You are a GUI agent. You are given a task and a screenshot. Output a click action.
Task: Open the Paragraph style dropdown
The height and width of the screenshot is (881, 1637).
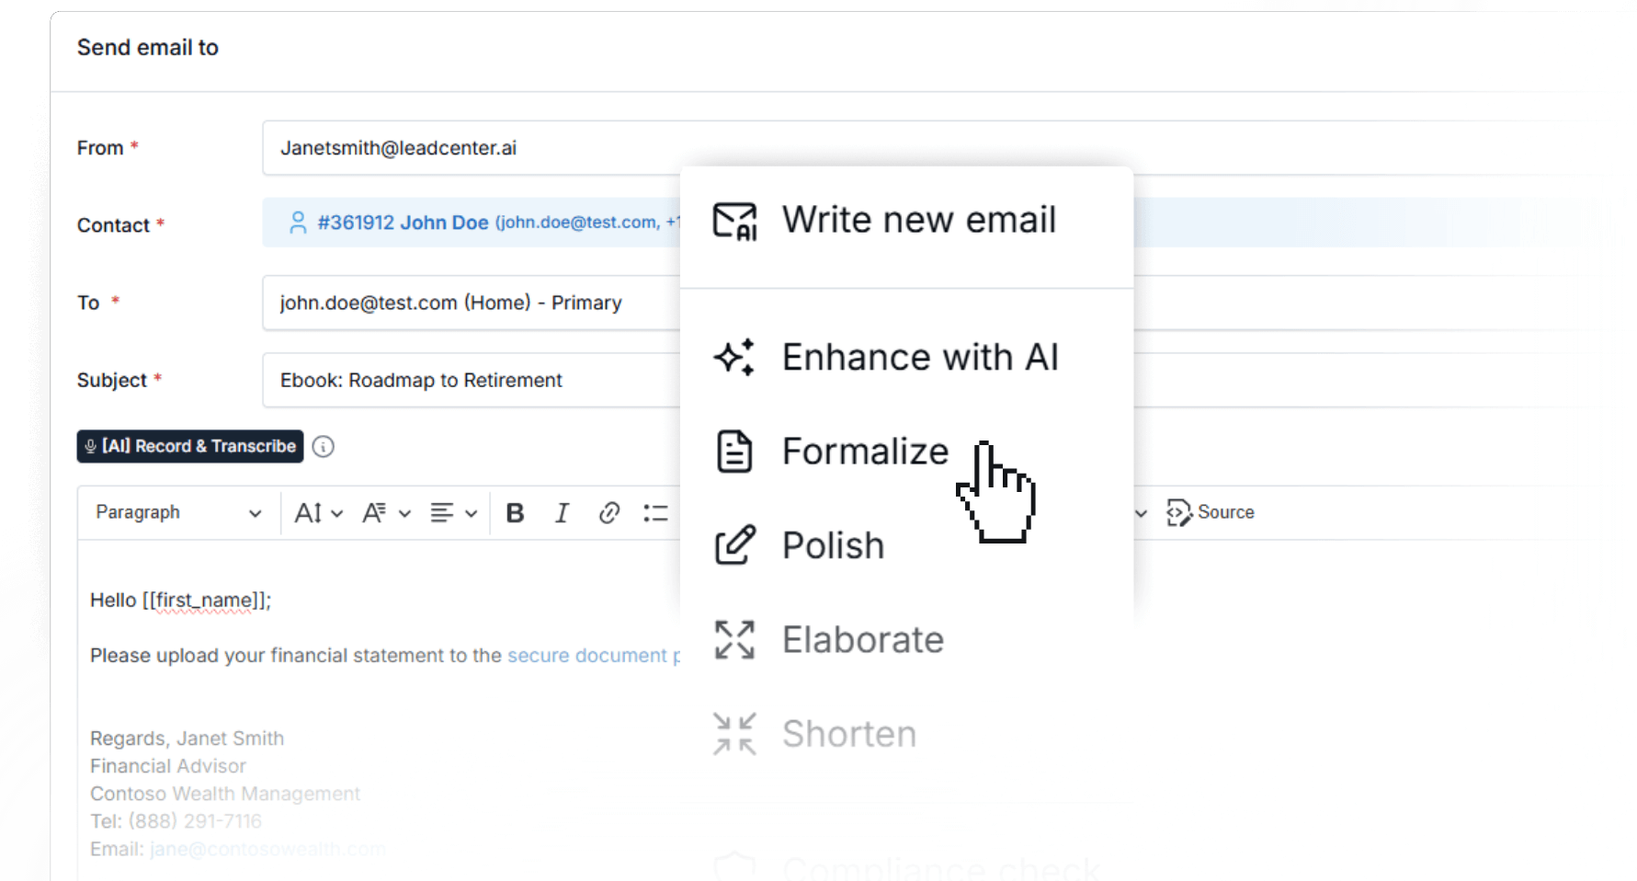tap(178, 513)
